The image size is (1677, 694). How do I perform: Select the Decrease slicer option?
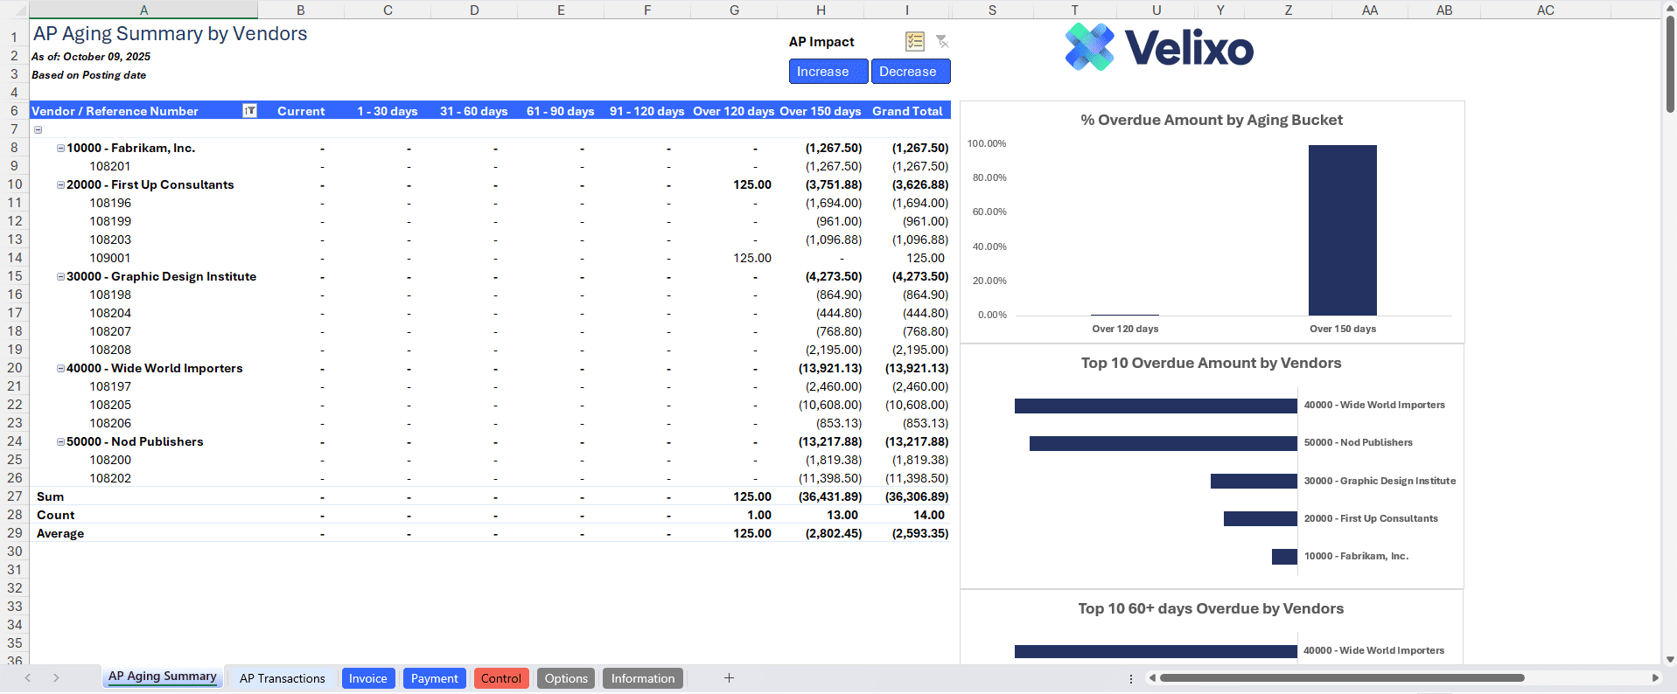pyautogui.click(x=911, y=72)
